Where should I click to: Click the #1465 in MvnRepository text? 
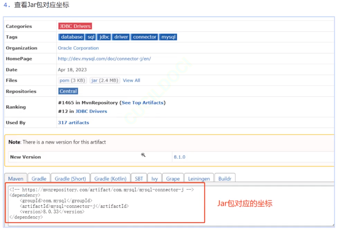[88, 103]
